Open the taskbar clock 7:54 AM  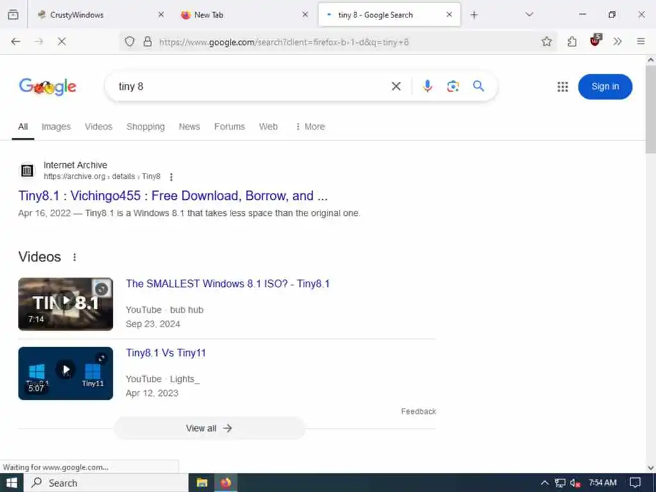coord(602,483)
